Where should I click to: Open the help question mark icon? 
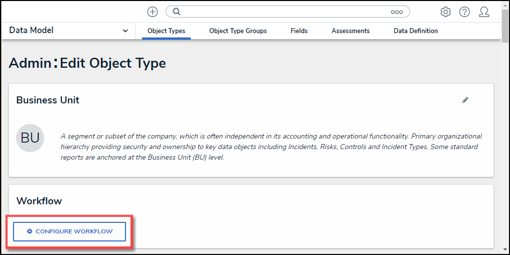coord(464,12)
